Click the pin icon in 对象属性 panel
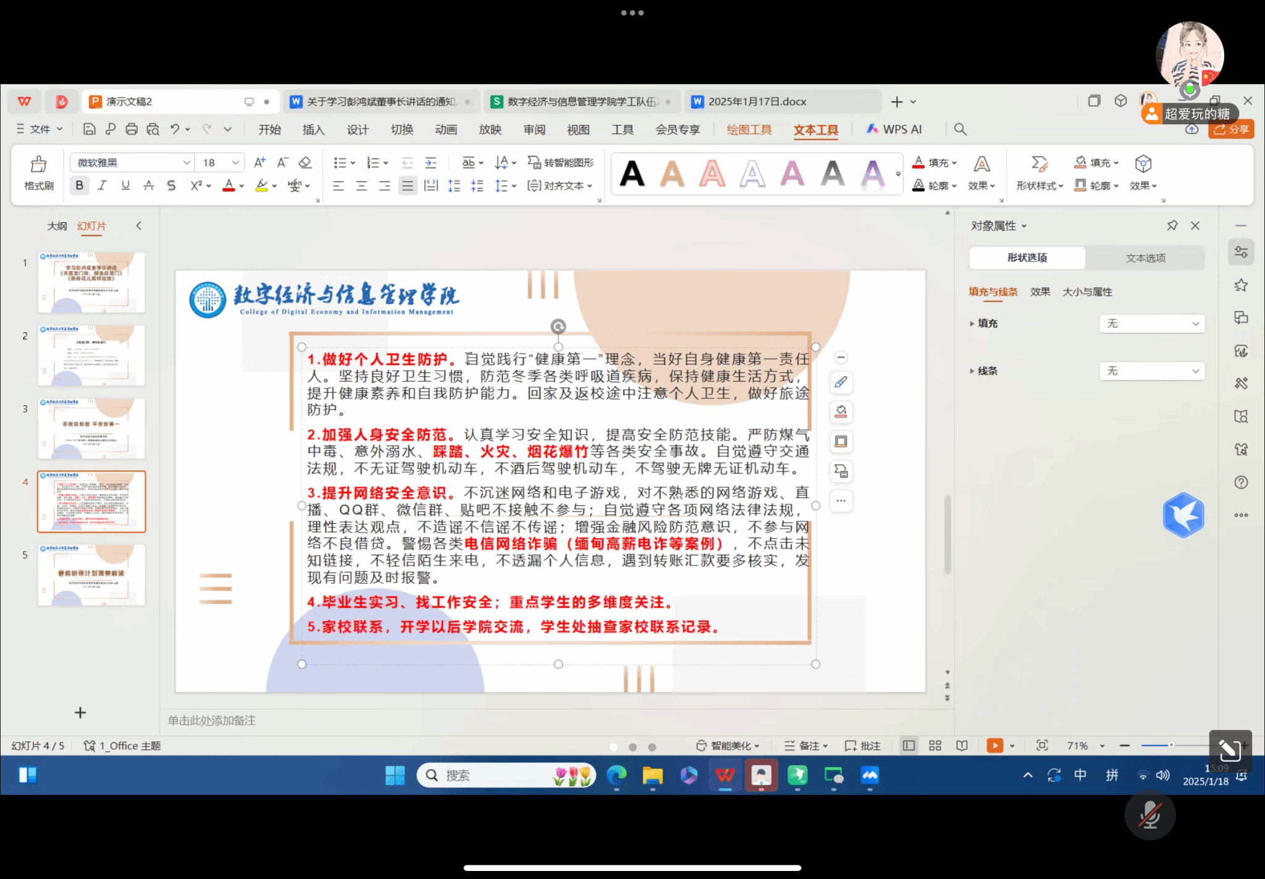Screen dimensions: 1265x879 click(1172, 225)
